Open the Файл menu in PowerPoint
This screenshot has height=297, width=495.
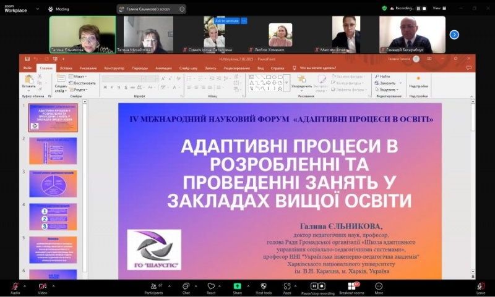click(27, 68)
